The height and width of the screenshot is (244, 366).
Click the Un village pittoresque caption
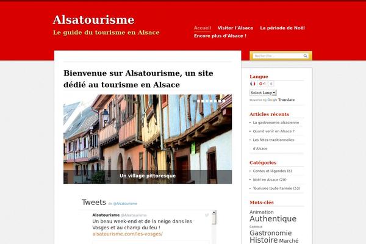(x=148, y=176)
